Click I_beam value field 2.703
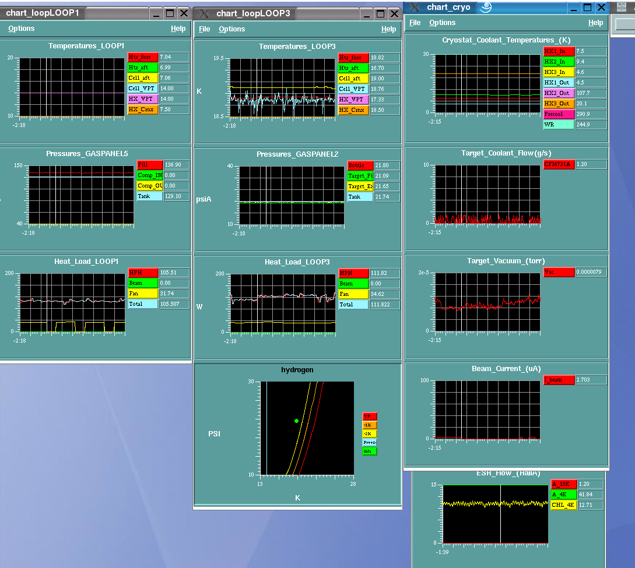635x568 pixels. pos(591,380)
